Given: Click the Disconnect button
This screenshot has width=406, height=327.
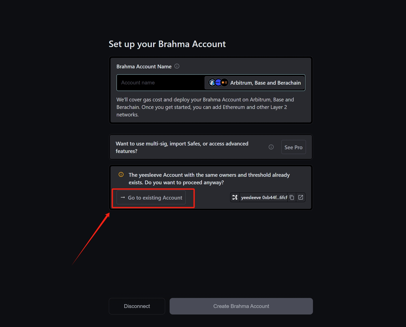Looking at the screenshot, I should (137, 306).
